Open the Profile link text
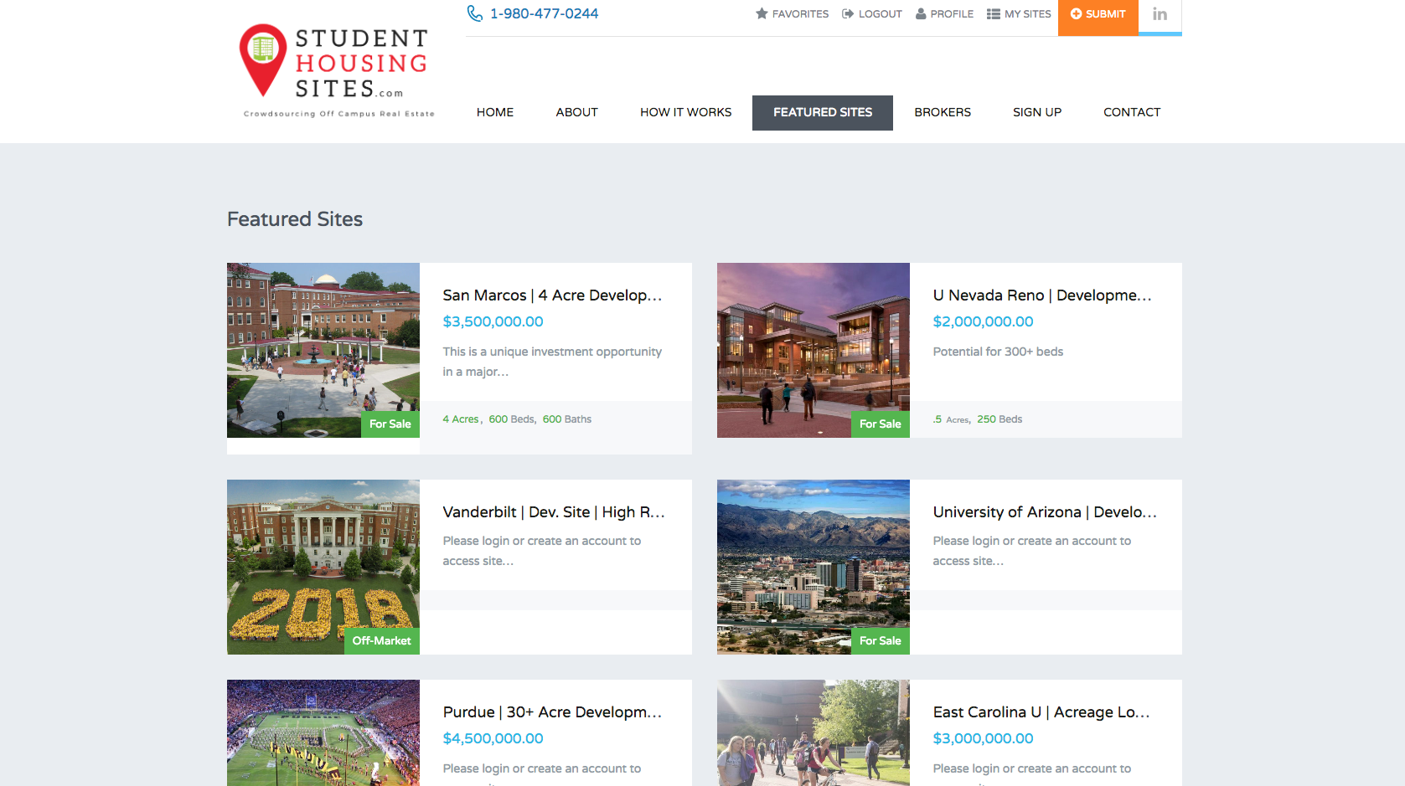Screen dimensions: 1405x786 952,14
